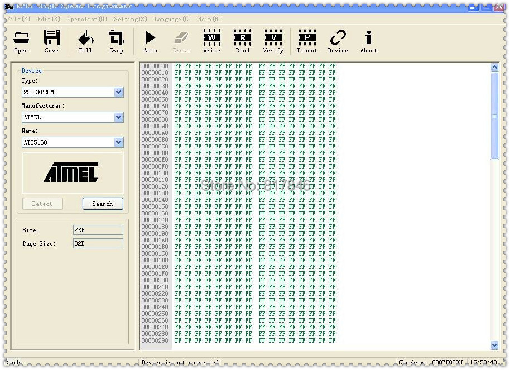
Task: Click the Read chip icon
Action: tap(242, 41)
